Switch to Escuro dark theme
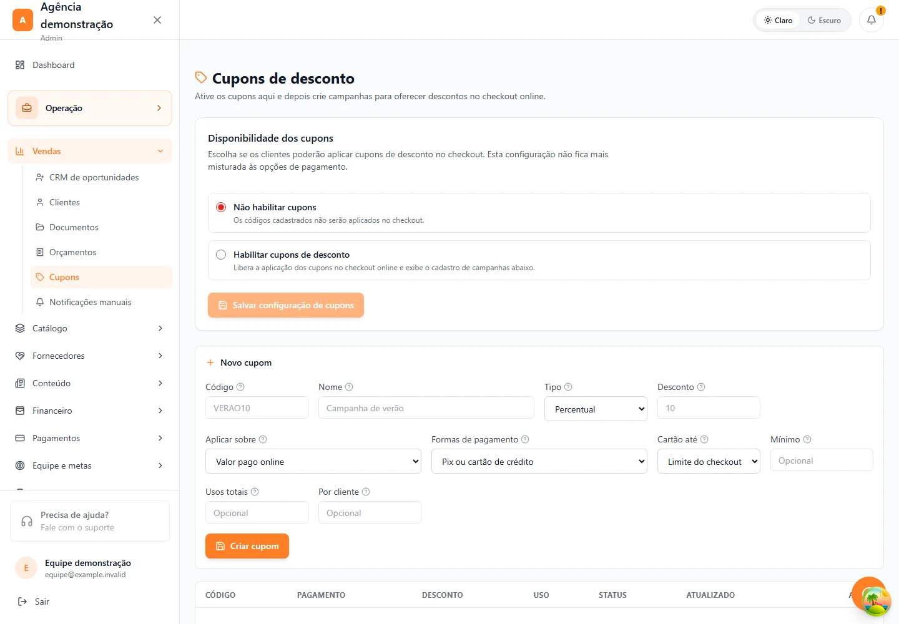Image resolution: width=899 pixels, height=624 pixels. 824,20
